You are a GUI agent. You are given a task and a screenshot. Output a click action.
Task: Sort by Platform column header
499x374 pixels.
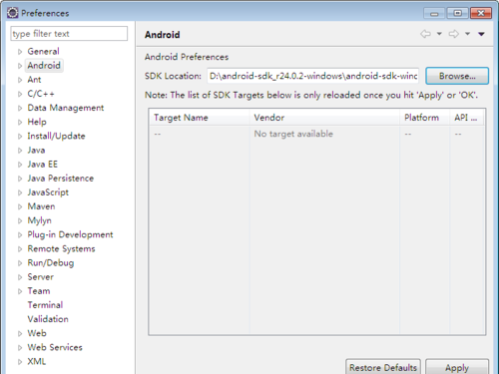[x=425, y=118]
